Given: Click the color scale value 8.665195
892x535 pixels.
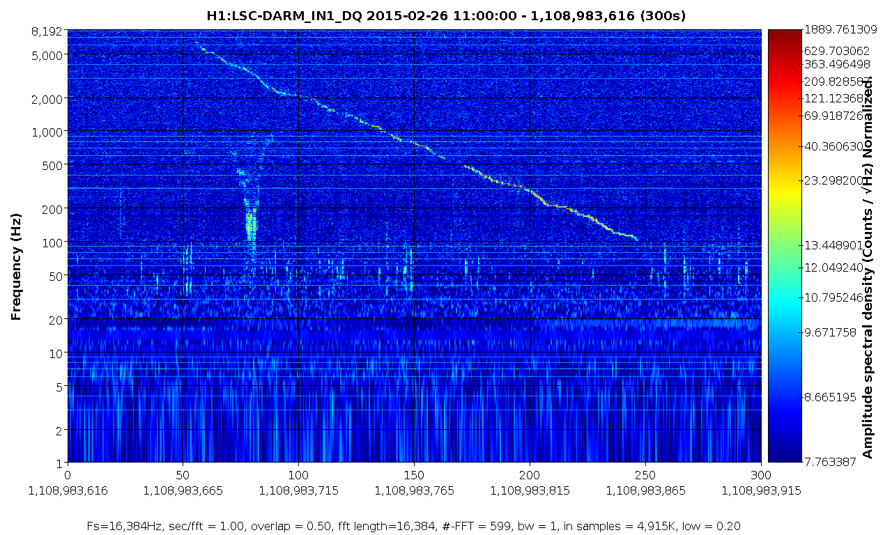Looking at the screenshot, I should coord(829,397).
